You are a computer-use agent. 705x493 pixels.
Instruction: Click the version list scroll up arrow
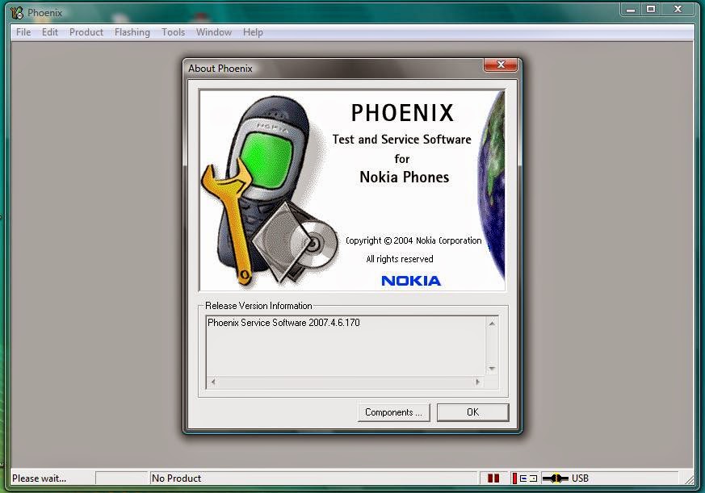click(x=492, y=324)
